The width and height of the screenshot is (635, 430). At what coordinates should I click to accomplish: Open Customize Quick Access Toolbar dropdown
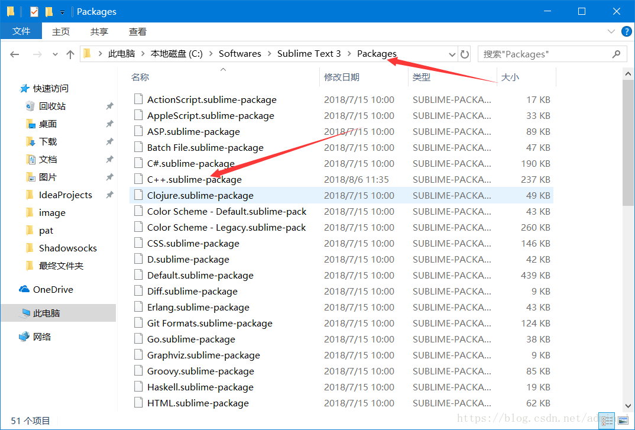click(62, 12)
